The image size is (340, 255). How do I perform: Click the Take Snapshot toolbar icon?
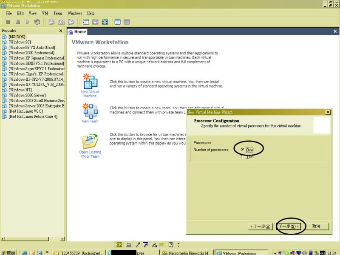[51, 22]
